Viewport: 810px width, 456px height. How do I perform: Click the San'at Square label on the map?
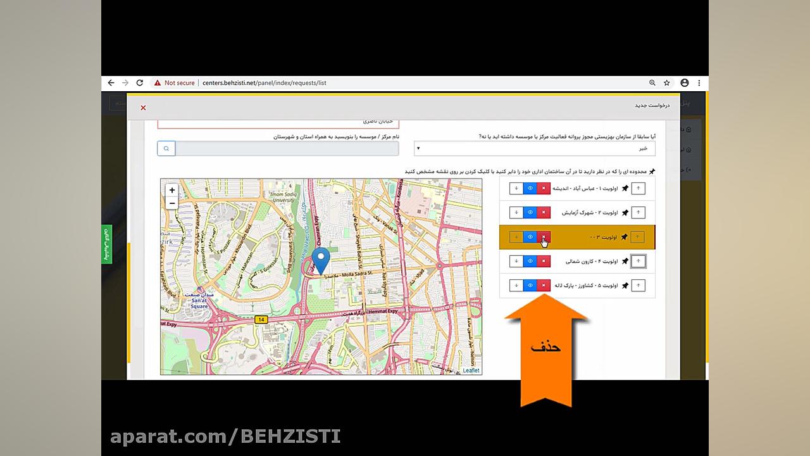point(199,303)
